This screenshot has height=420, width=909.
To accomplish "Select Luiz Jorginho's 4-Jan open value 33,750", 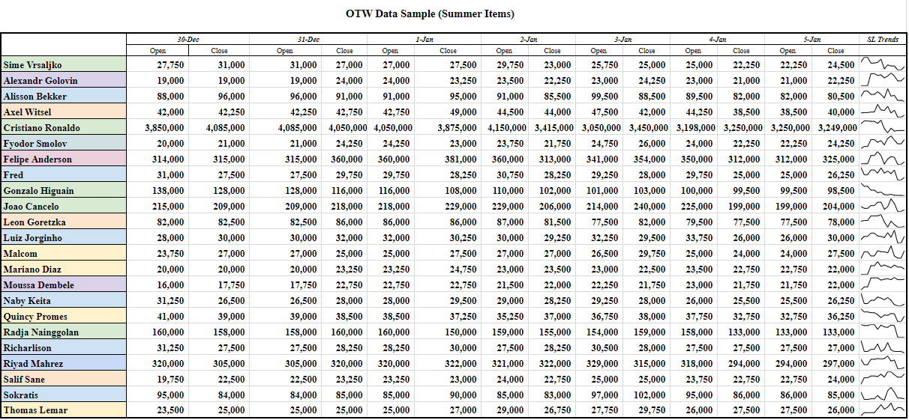I will coord(698,238).
